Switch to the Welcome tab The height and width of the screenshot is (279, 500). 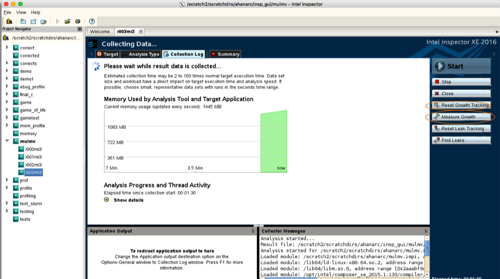click(100, 31)
